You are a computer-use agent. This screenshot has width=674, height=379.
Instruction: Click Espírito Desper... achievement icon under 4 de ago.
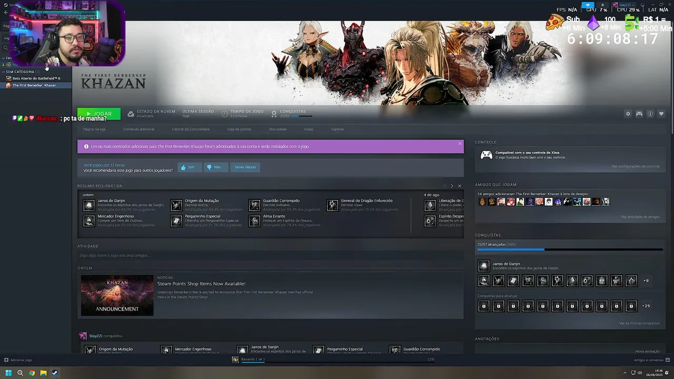coord(430,221)
